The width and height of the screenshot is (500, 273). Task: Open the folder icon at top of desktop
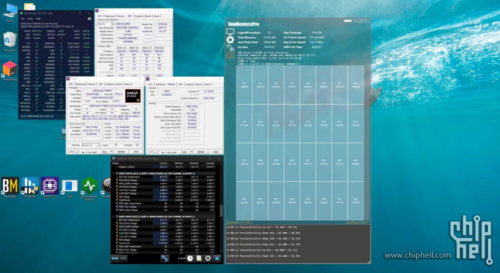(x=29, y=6)
